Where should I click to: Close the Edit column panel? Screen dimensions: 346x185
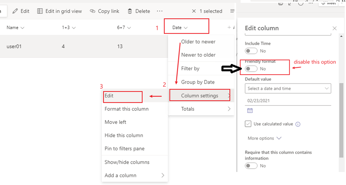[335, 28]
